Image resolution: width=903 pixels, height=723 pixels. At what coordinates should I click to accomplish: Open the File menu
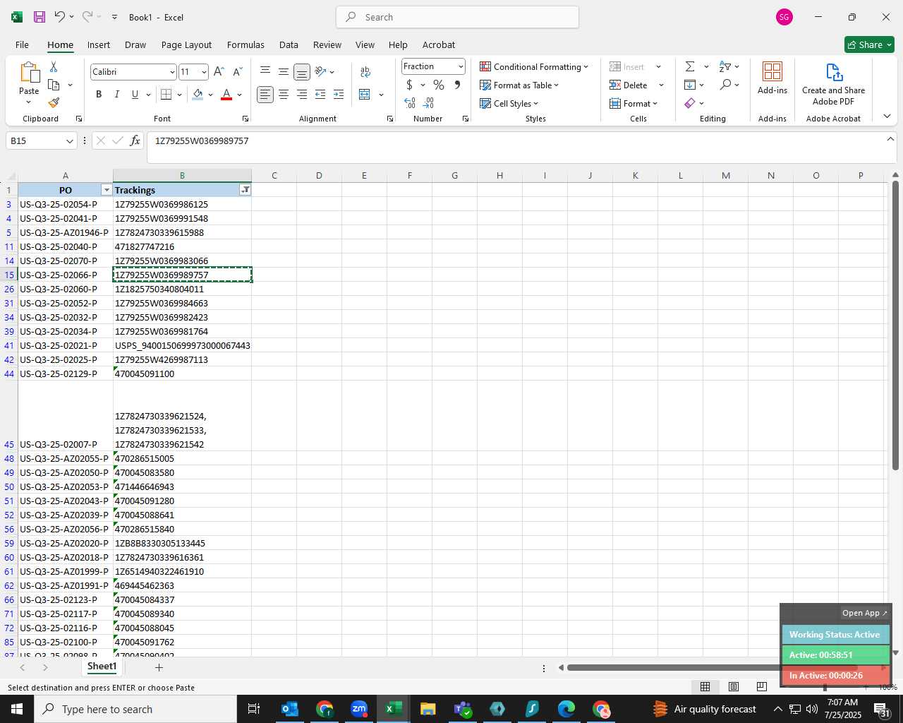pos(22,44)
